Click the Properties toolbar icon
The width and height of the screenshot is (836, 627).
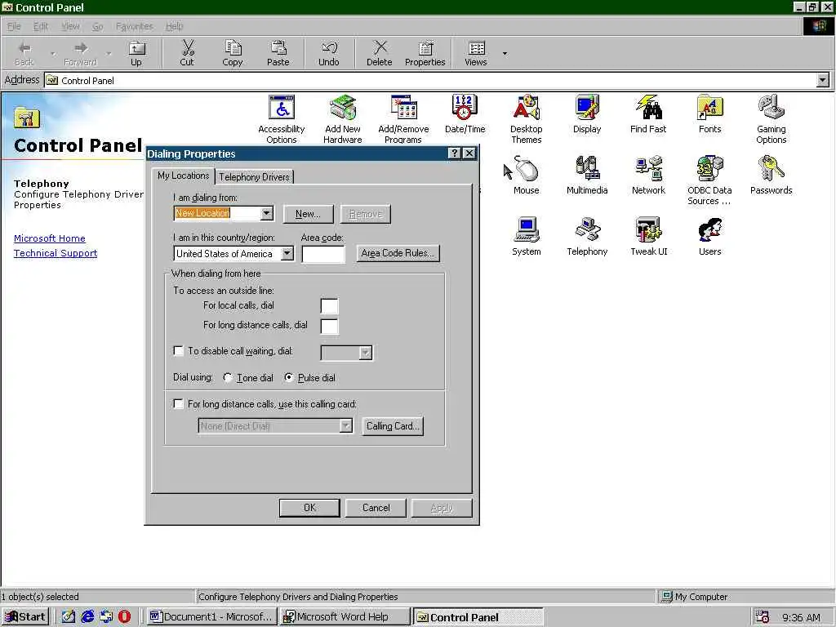[x=425, y=53]
